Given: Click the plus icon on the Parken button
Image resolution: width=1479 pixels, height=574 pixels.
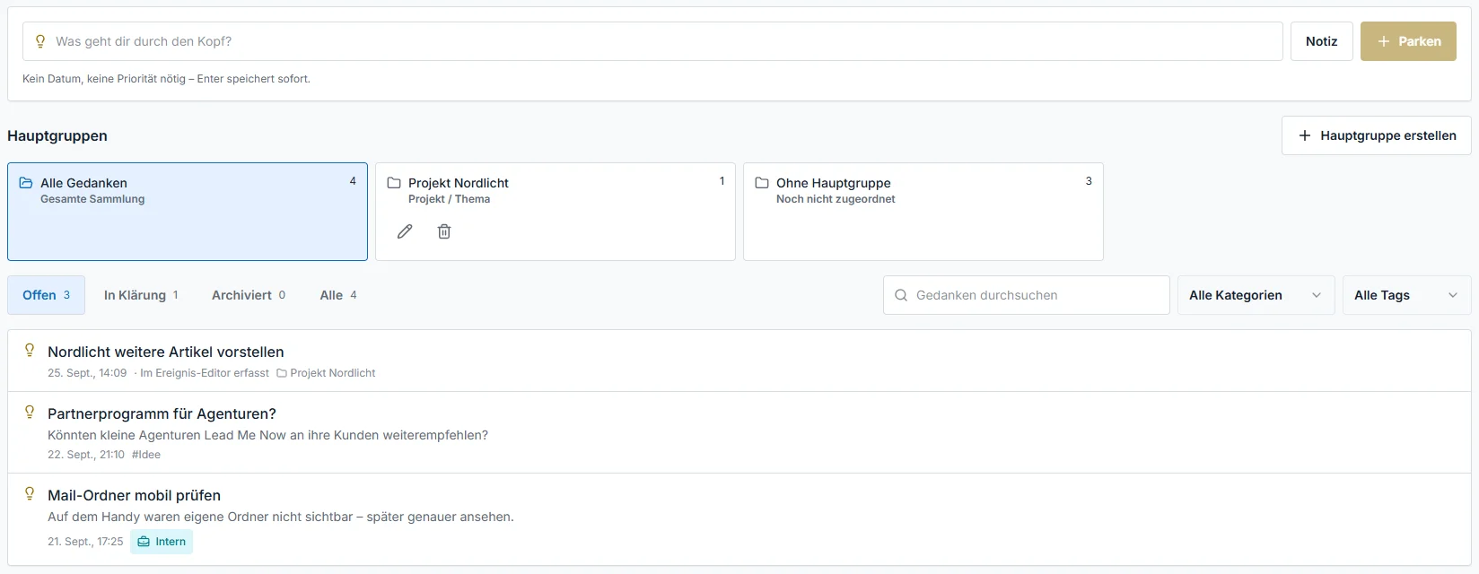Looking at the screenshot, I should pos(1384,41).
